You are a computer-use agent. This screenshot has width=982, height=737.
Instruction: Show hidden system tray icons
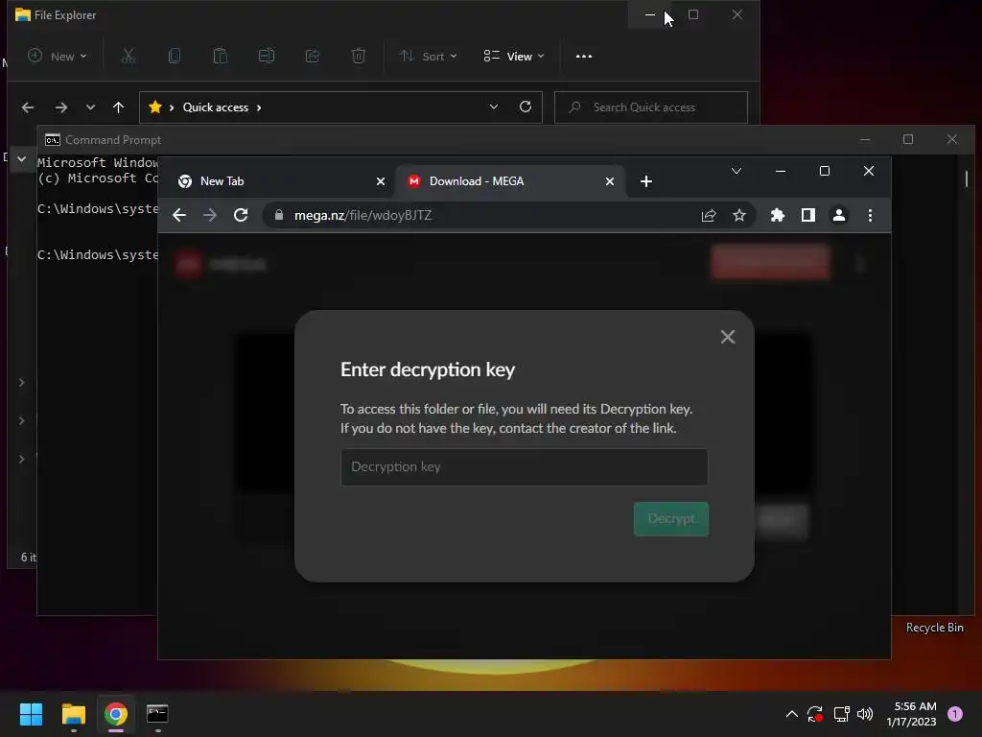pyautogui.click(x=791, y=714)
